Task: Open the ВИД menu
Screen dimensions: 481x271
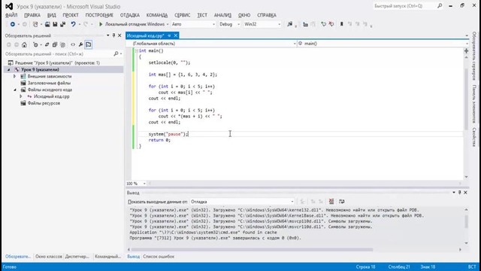Action: pos(52,15)
